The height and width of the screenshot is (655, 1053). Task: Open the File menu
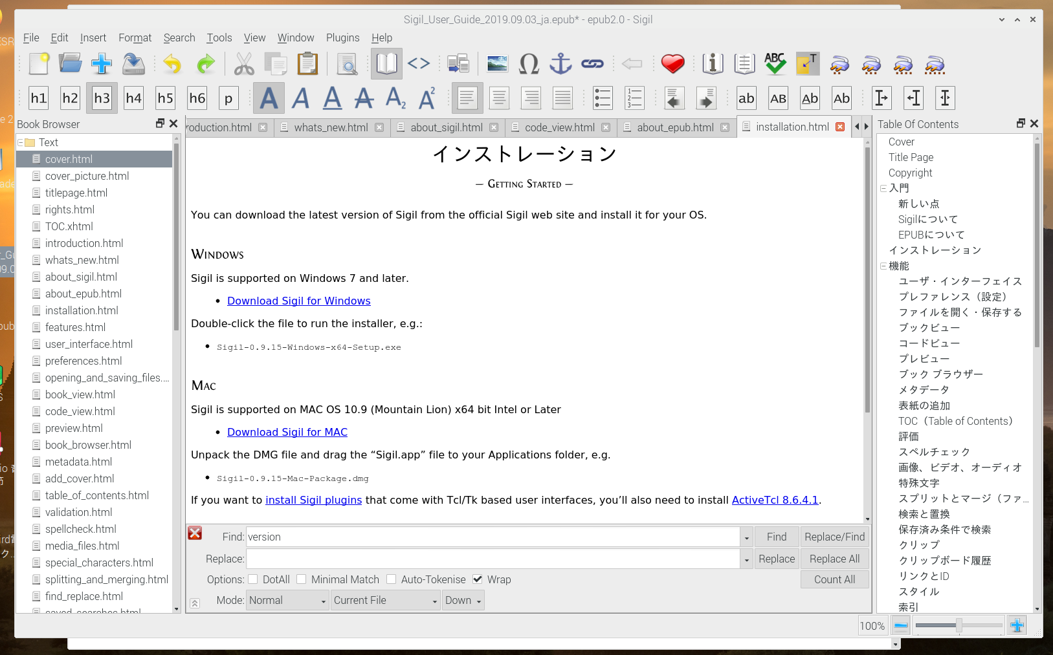(31, 38)
